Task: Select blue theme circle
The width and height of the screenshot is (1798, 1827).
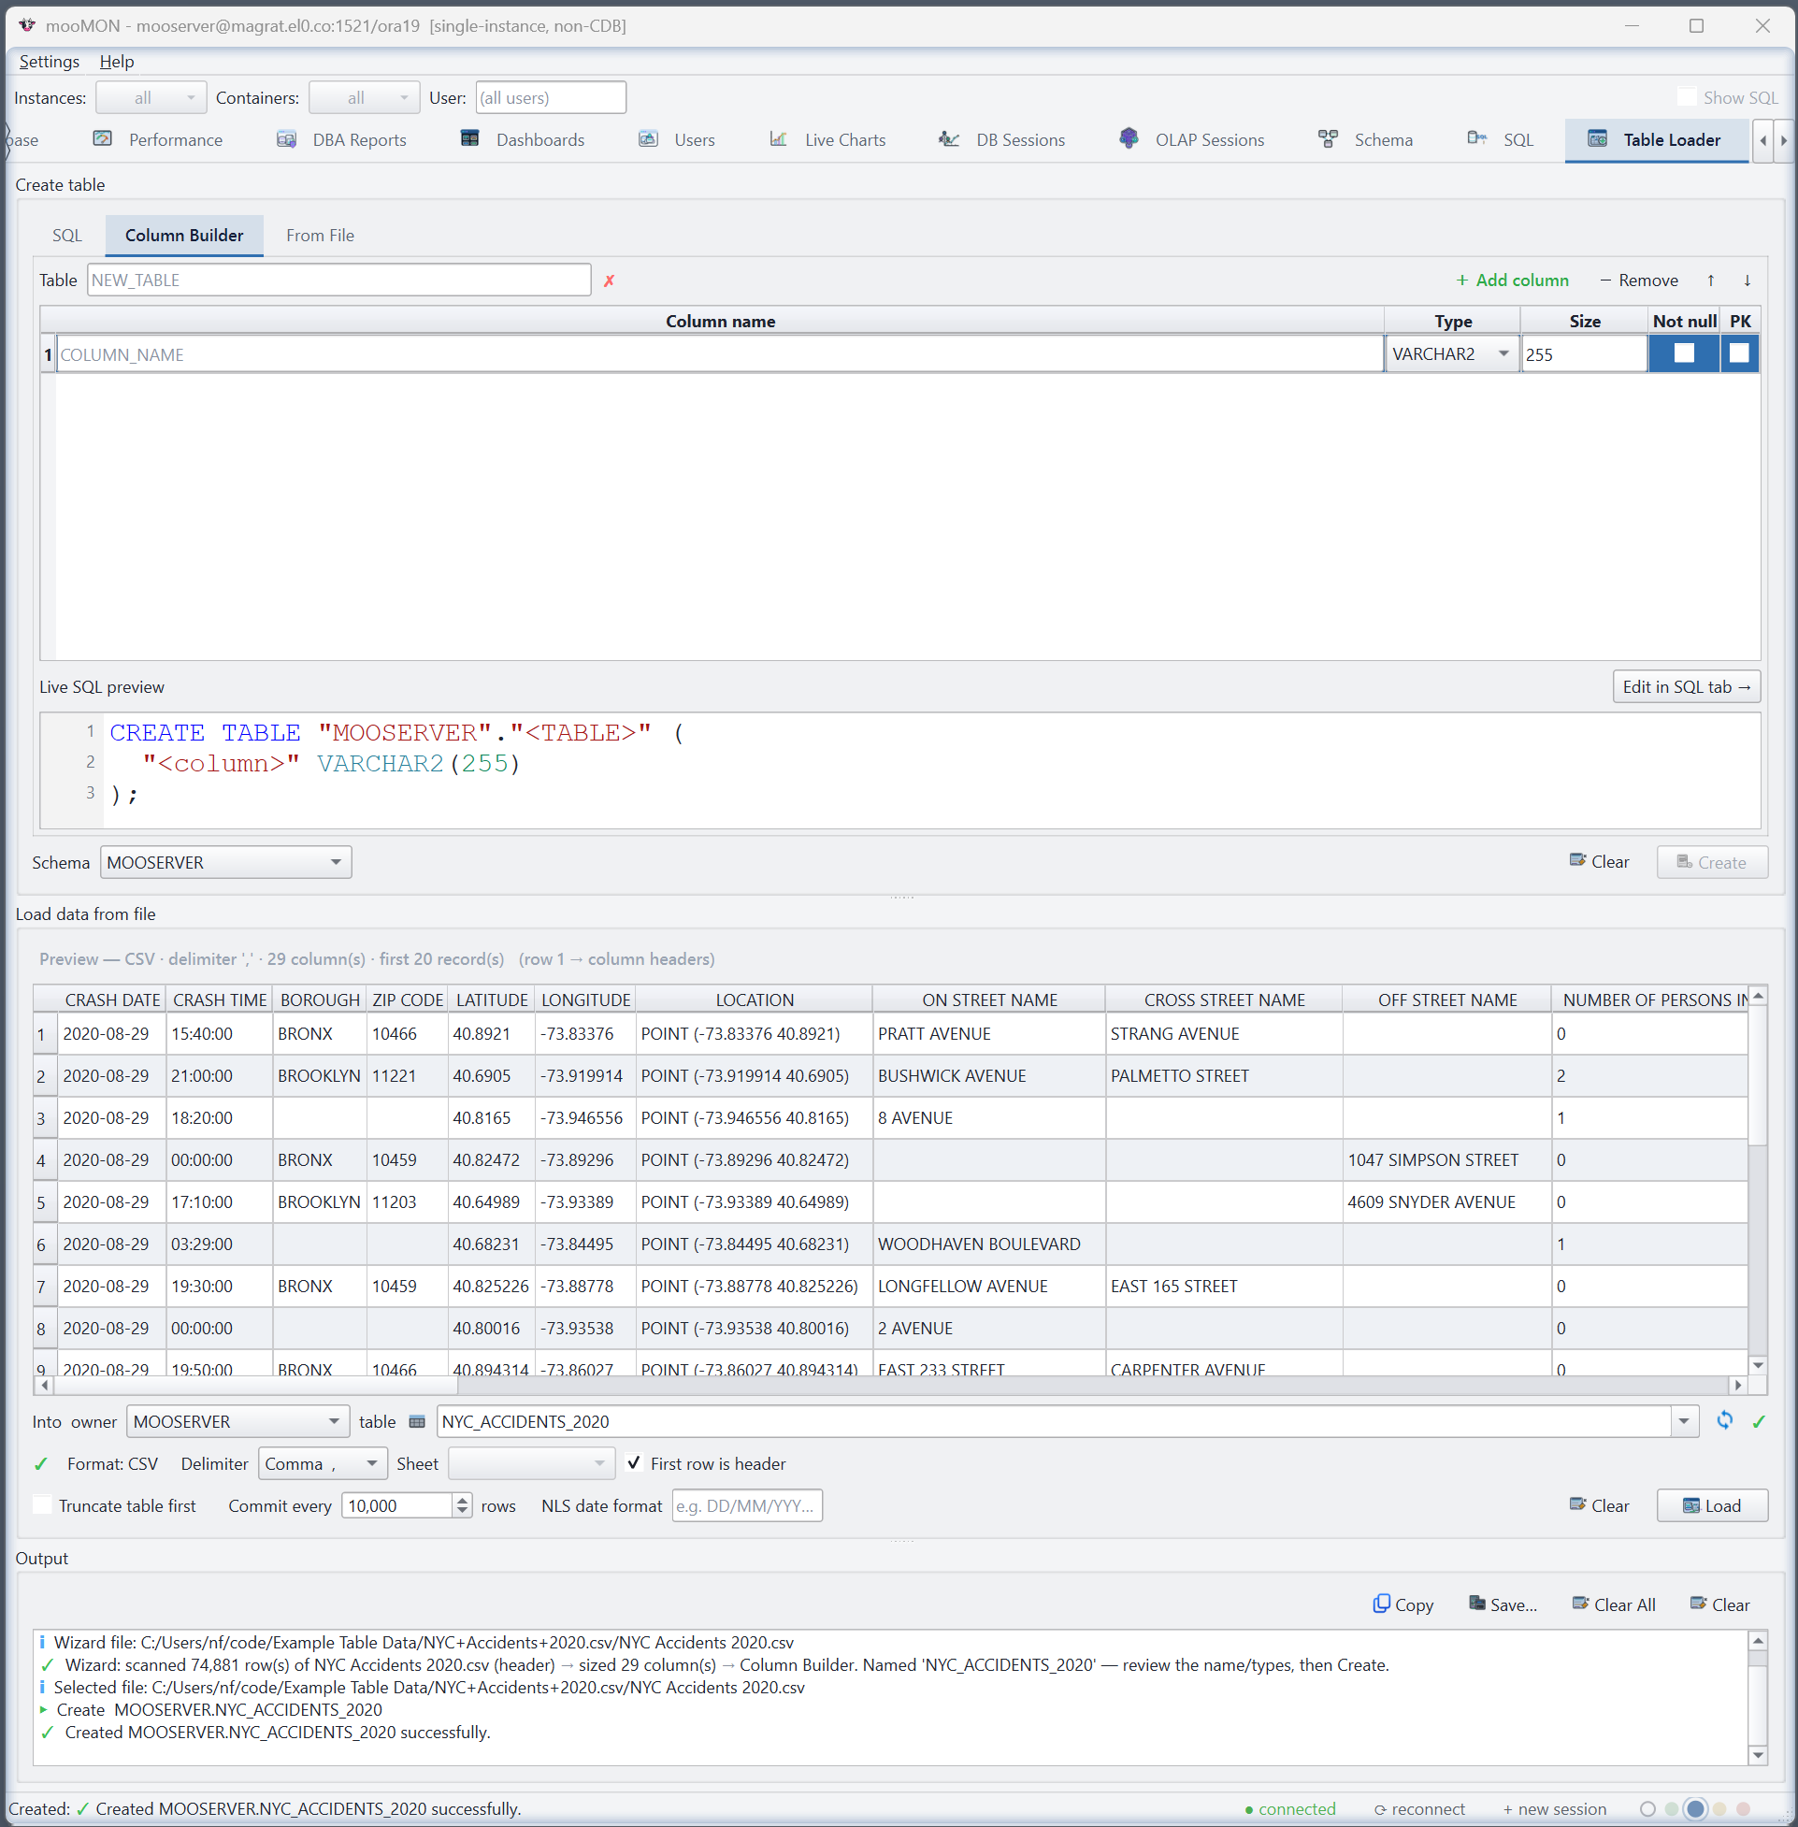Action: pyautogui.click(x=1695, y=1809)
